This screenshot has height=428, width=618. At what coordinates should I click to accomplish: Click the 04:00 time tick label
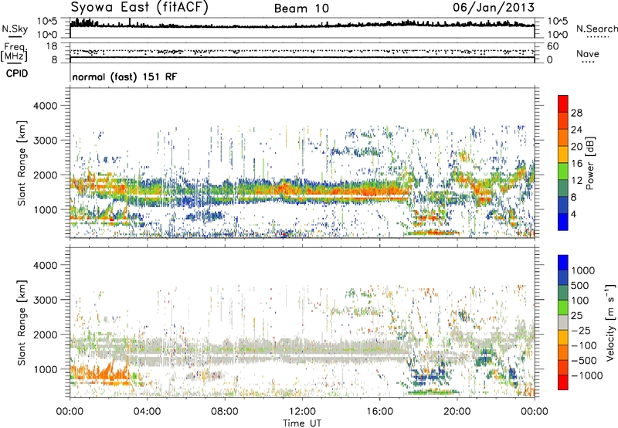[x=147, y=412]
